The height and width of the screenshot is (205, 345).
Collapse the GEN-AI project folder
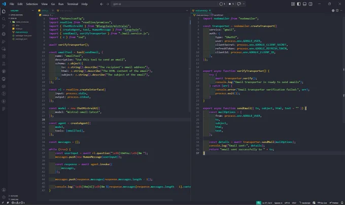pyautogui.click(x=14, y=18)
